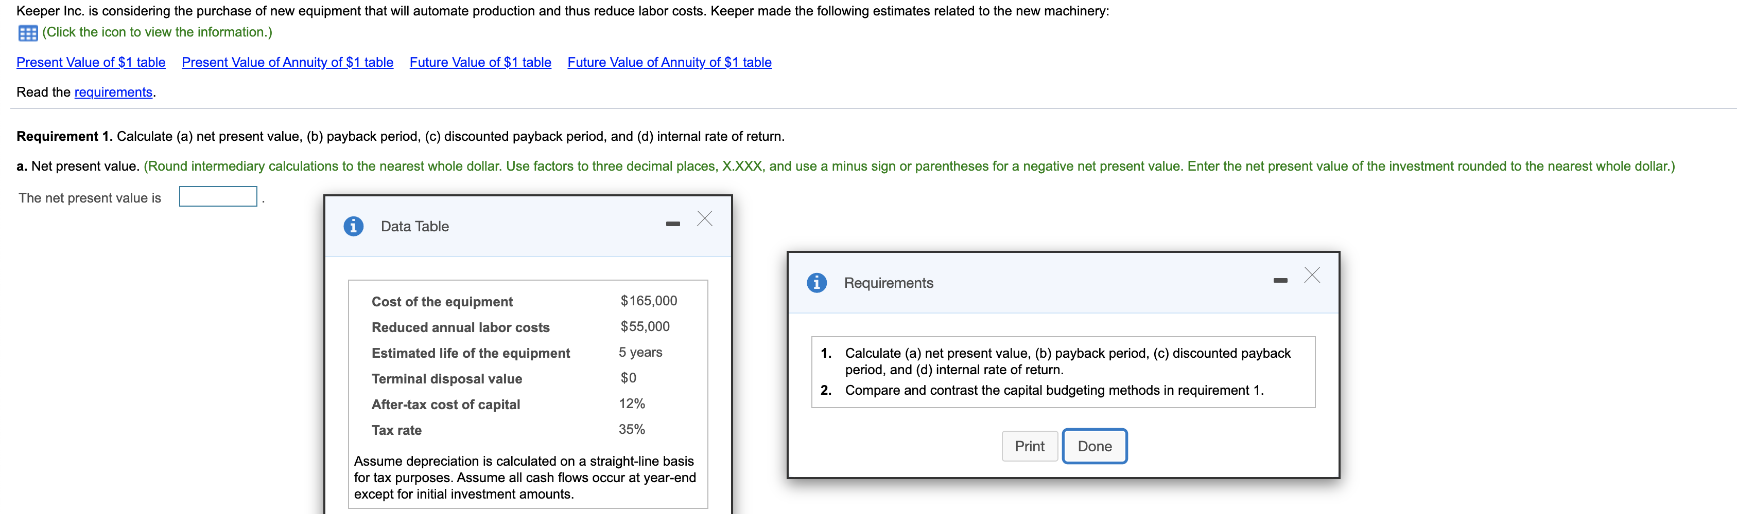1737x514 pixels.
Task: Minimize the Requirements popup
Action: coord(1280,280)
